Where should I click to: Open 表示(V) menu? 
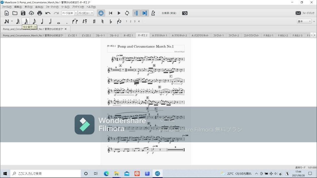pos(28,7)
